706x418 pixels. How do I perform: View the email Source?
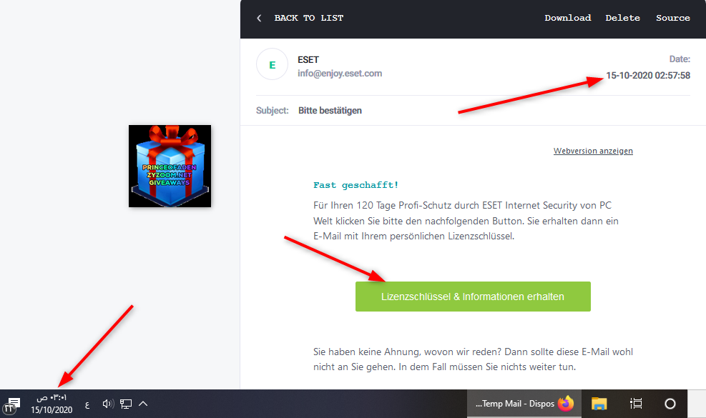pos(672,18)
